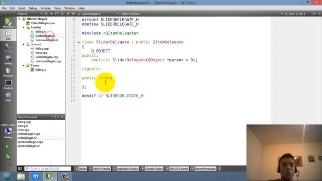
Task: Fold the SliderDelegate class code block
Action: click(x=79, y=42)
